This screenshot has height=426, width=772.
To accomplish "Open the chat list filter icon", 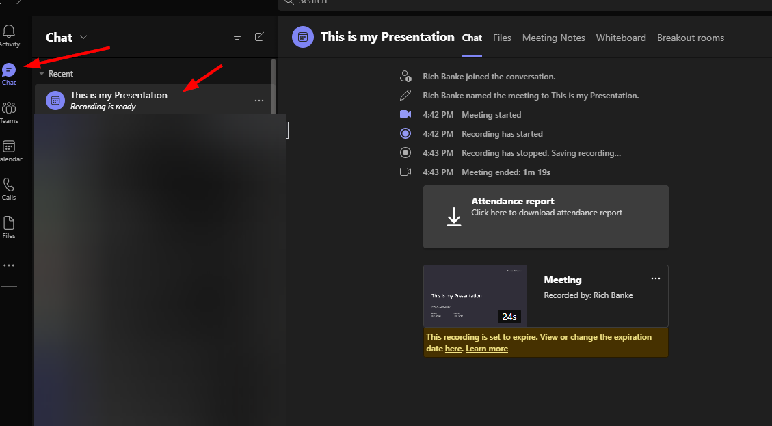I will 237,37.
